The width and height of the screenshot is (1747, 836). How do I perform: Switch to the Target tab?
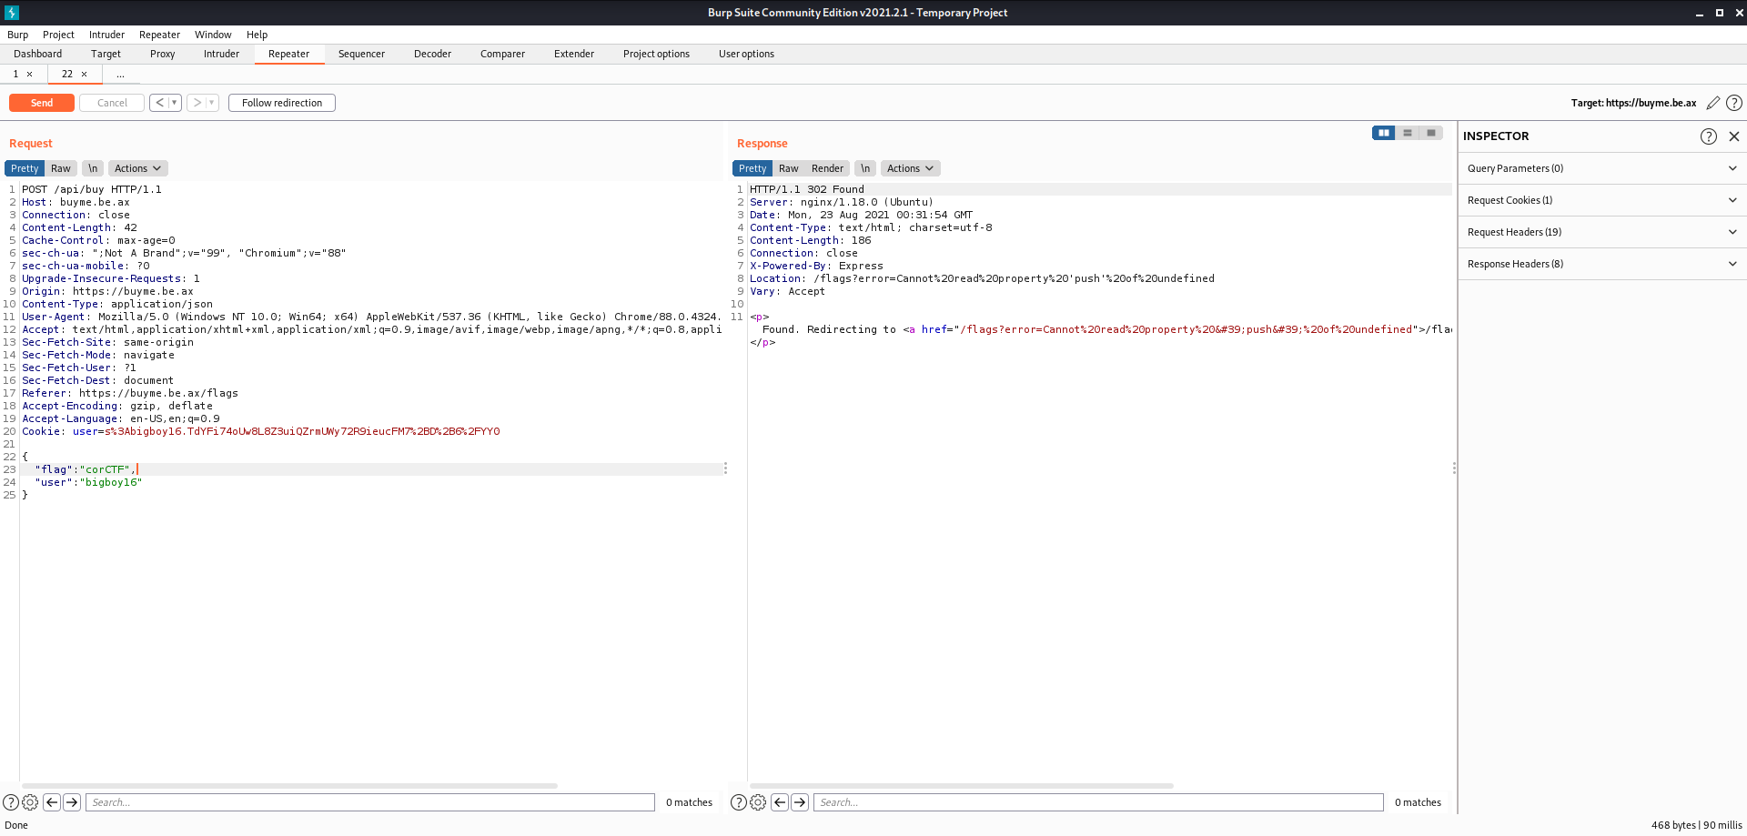pos(106,54)
